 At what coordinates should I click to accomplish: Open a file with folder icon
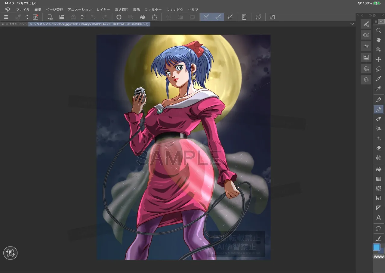pyautogui.click(x=62, y=17)
